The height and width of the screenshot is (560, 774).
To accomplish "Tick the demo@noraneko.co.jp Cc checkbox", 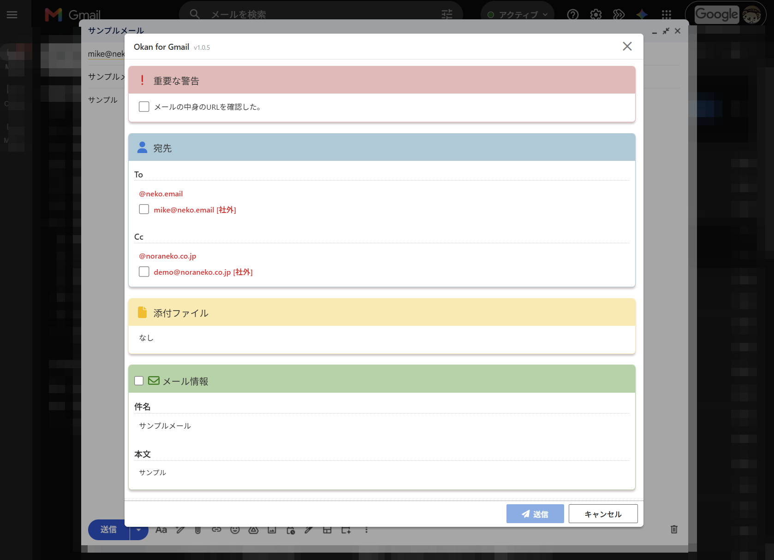I will click(144, 271).
